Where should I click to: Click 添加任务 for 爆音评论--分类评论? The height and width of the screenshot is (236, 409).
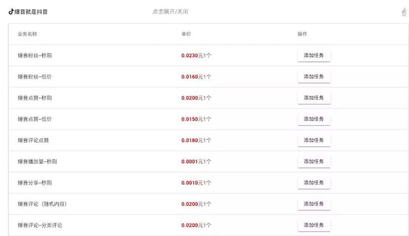314,225
